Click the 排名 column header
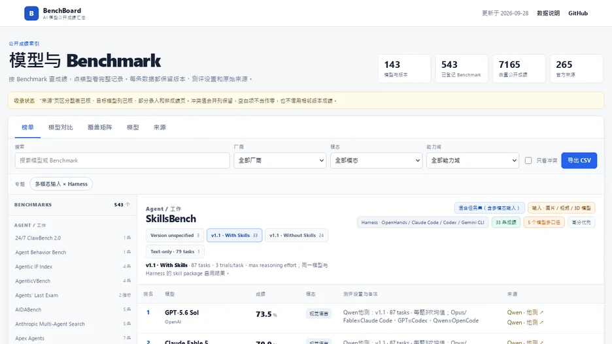Viewport: 612px width, 344px height. point(148,294)
